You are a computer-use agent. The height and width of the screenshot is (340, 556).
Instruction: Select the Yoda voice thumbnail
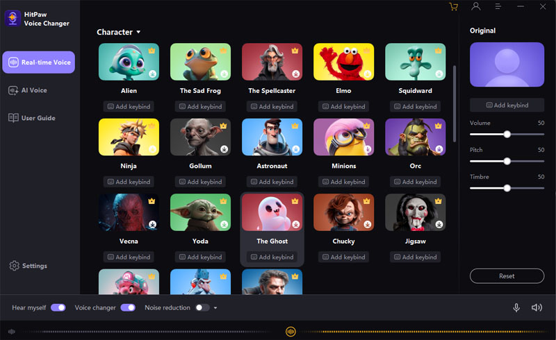click(200, 212)
